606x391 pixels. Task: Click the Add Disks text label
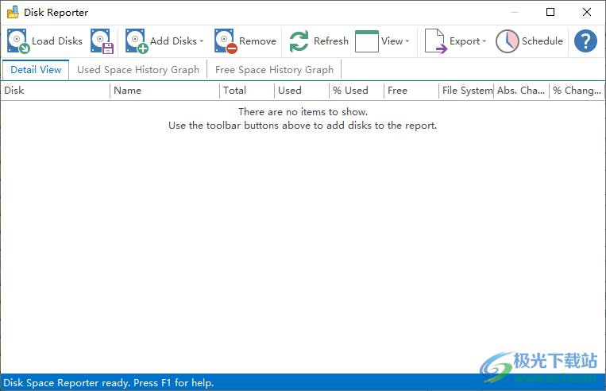click(173, 41)
